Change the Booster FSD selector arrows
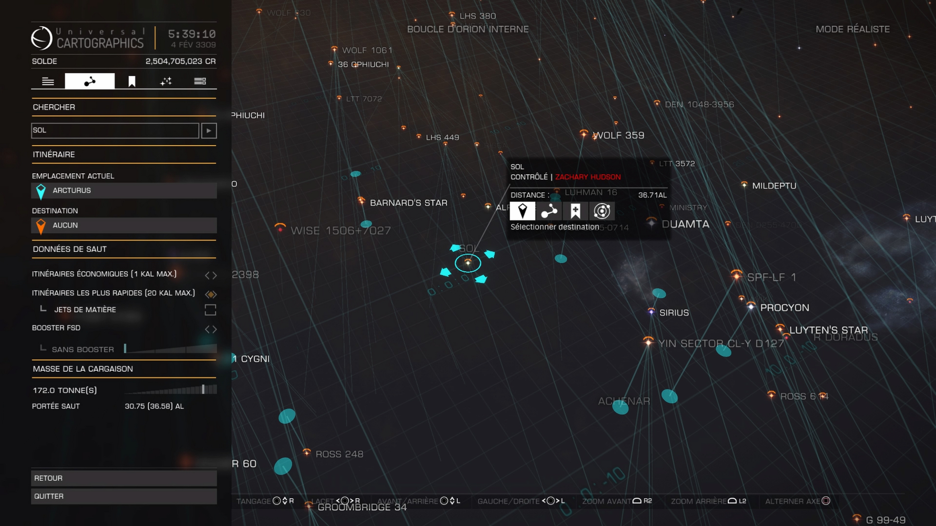Viewport: 936px width, 526px height. point(211,329)
